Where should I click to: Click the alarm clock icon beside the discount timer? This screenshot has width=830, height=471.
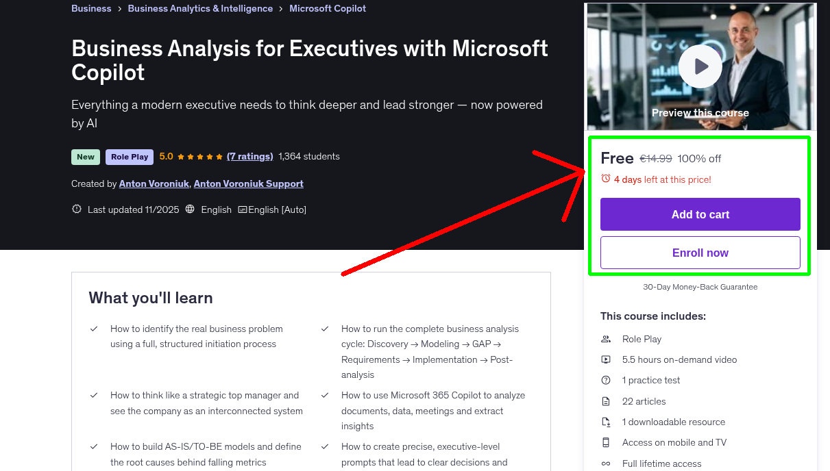[x=606, y=178]
